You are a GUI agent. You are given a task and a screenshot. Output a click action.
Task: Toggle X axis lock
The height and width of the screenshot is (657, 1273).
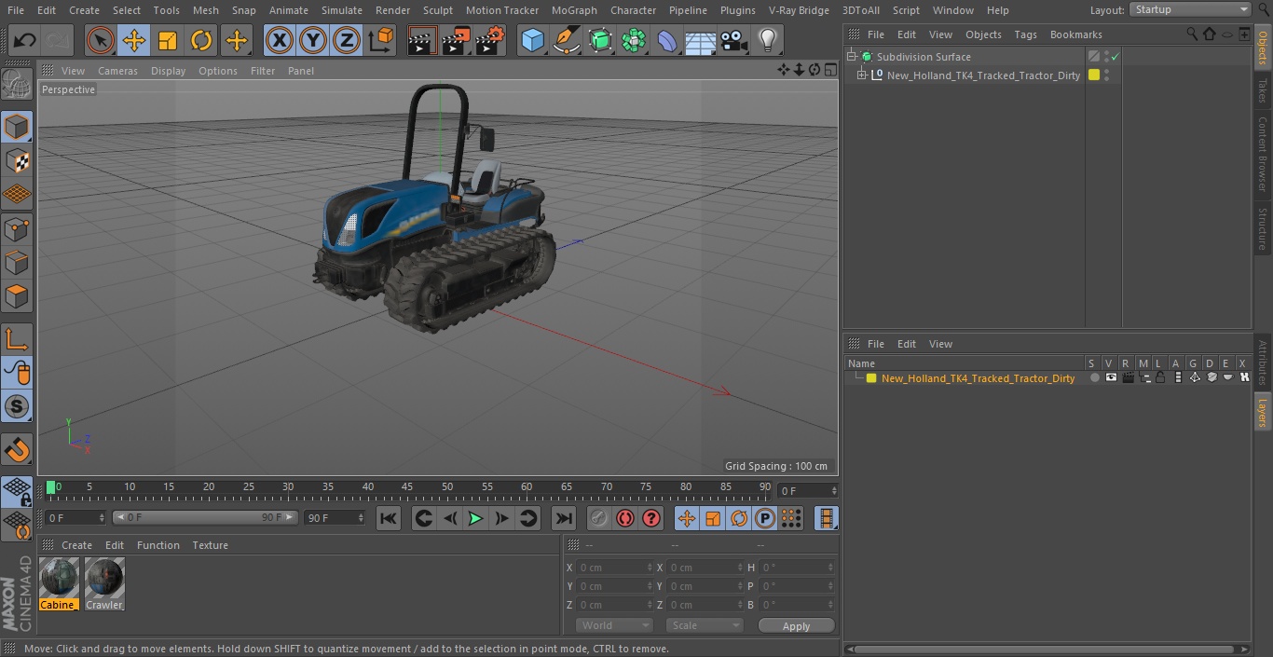click(x=280, y=40)
